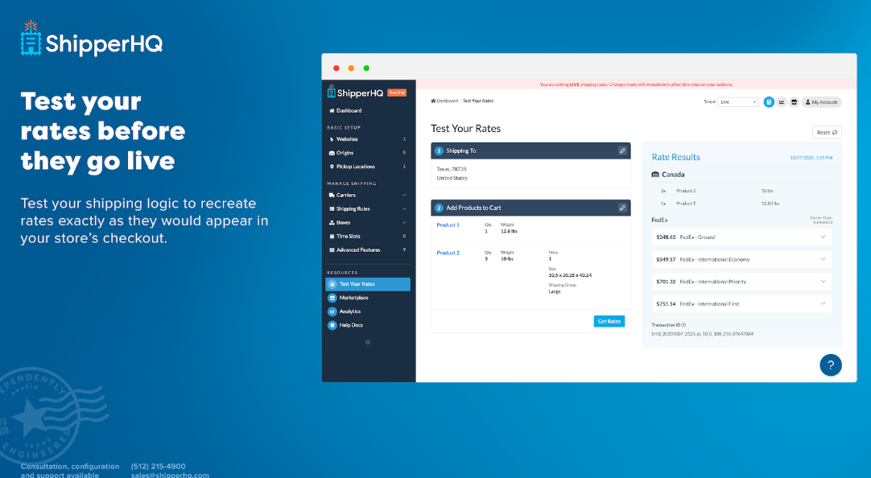This screenshot has height=478, width=871.
Task: Click the $248.62 rate price
Action: tap(666, 237)
